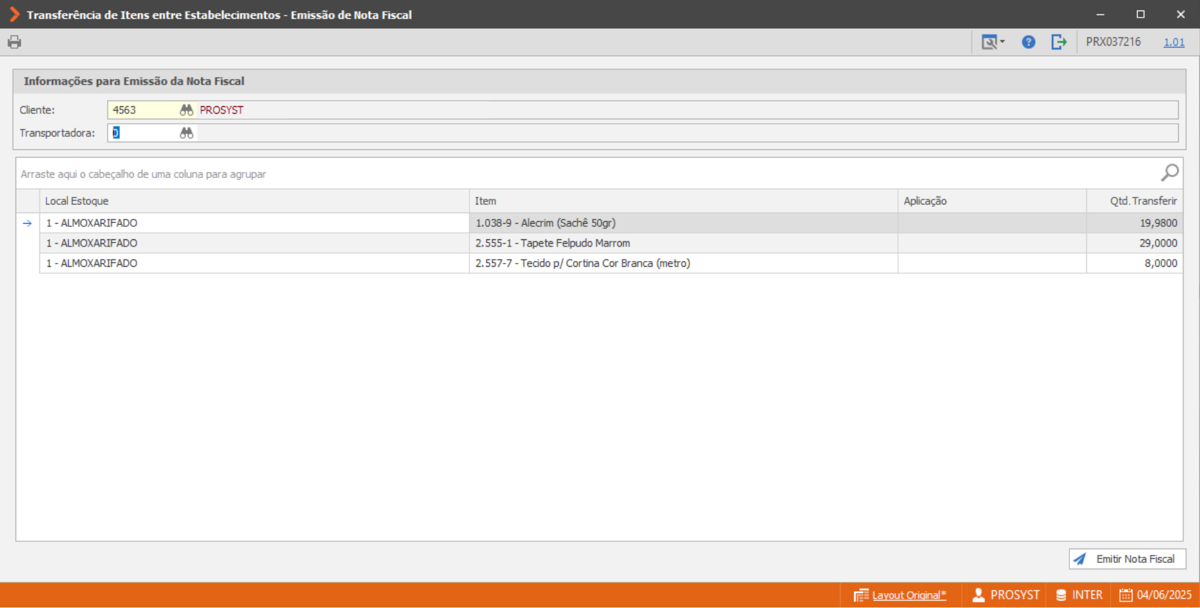Viewport: 1200px width, 608px height.
Task: Select the Tecido p/ Cortina Cor Branca row
Action: 611,263
